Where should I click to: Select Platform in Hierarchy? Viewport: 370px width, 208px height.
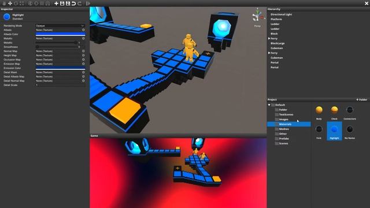[x=276, y=19]
